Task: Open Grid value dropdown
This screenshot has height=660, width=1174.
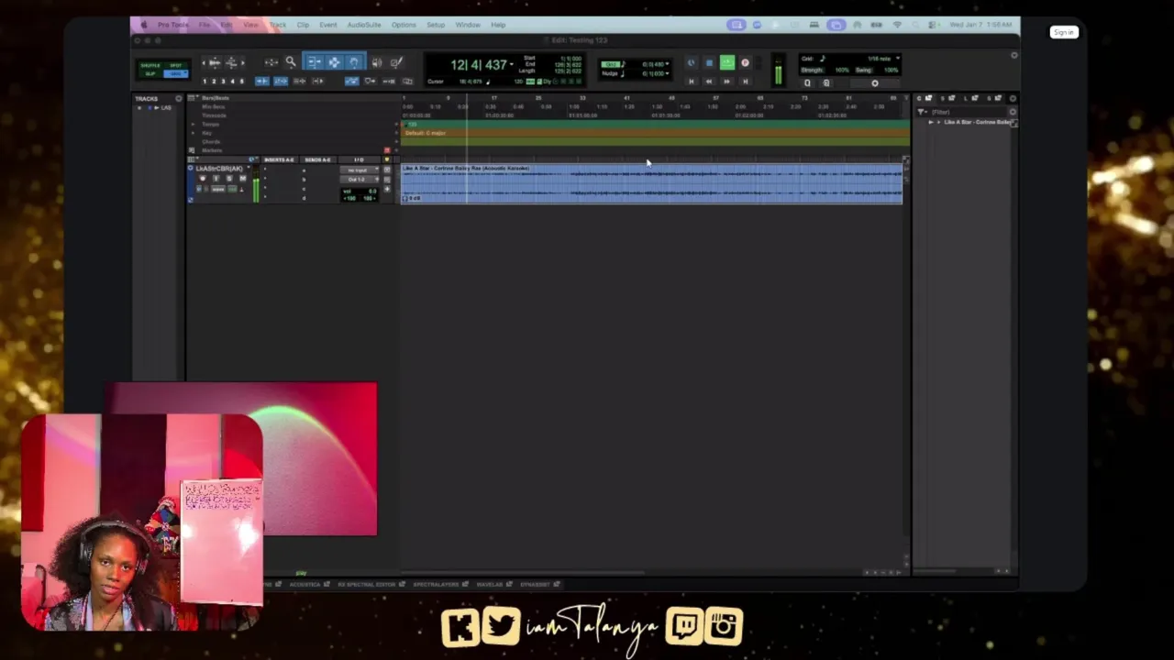Action: (668, 63)
